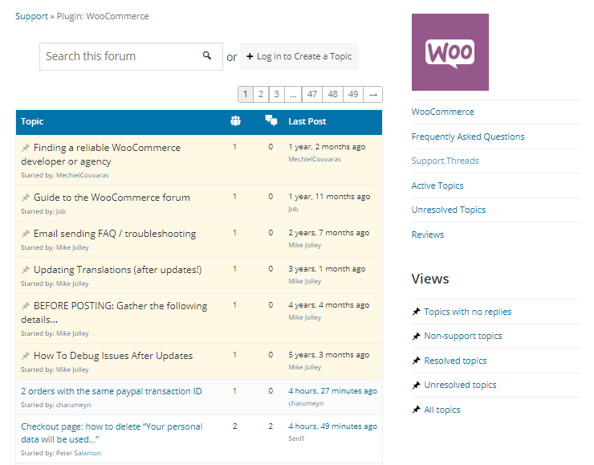
Task: Click pin icon beside Topics with no replies
Action: click(x=416, y=312)
